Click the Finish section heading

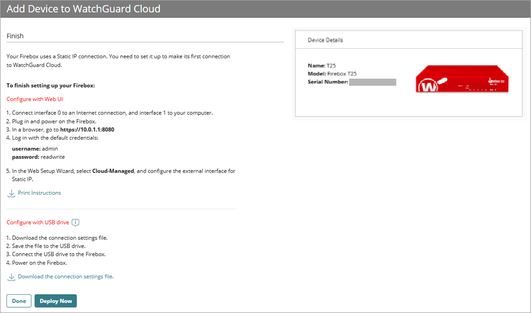click(15, 36)
